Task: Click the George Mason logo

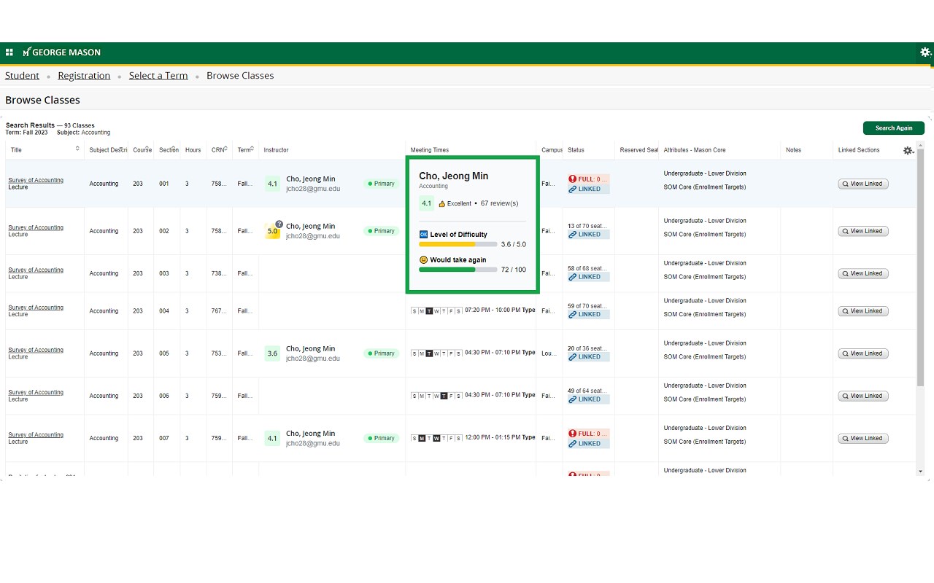Action: coord(62,52)
